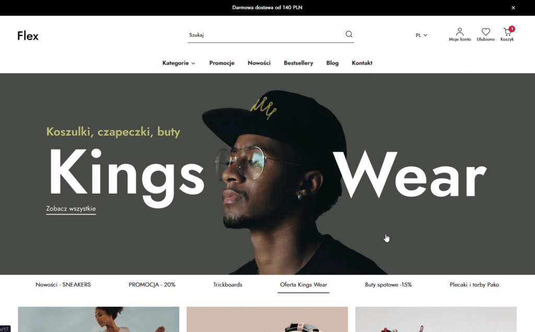Switch to Plecaki i torby Pako tab
The image size is (535, 332).
[474, 284]
